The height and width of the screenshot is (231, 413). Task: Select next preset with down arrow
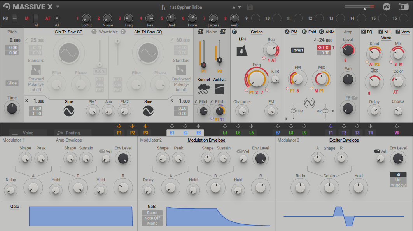coord(240,7)
